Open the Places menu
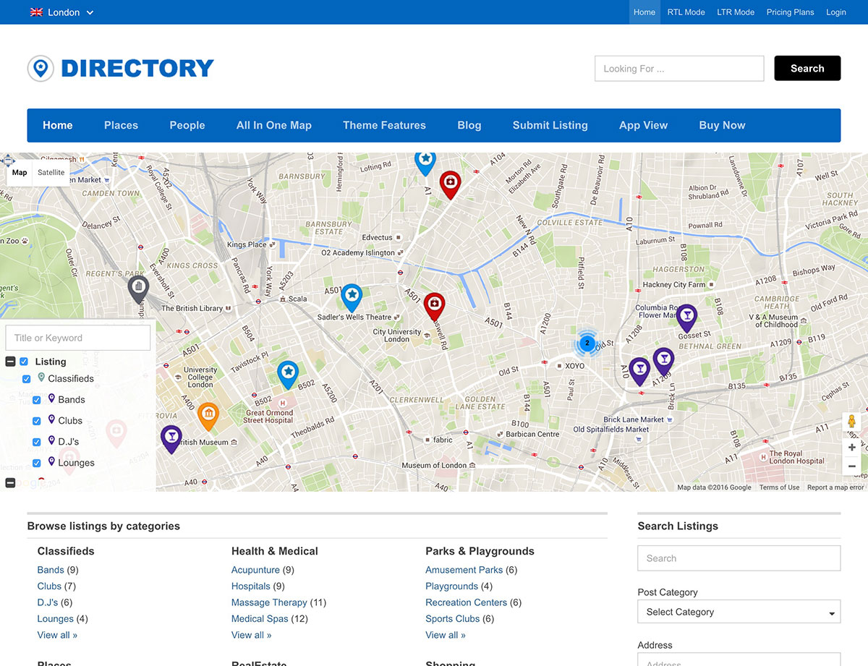Image resolution: width=868 pixels, height=666 pixels. click(x=121, y=125)
